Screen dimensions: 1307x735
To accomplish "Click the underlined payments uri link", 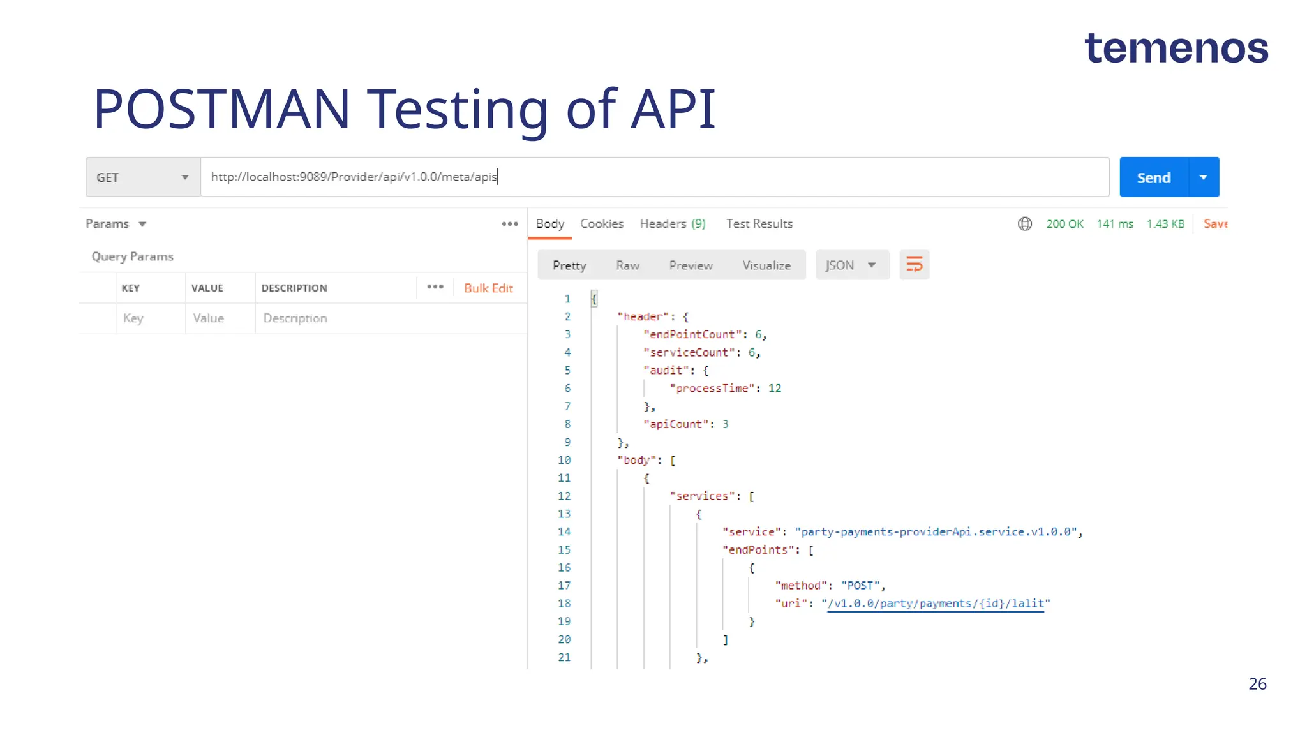I will (935, 604).
